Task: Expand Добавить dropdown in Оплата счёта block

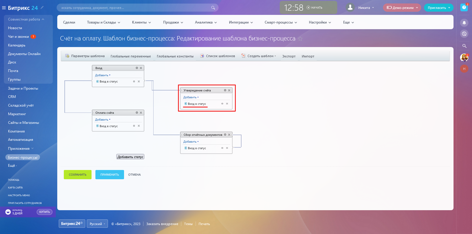Action: pos(103,119)
